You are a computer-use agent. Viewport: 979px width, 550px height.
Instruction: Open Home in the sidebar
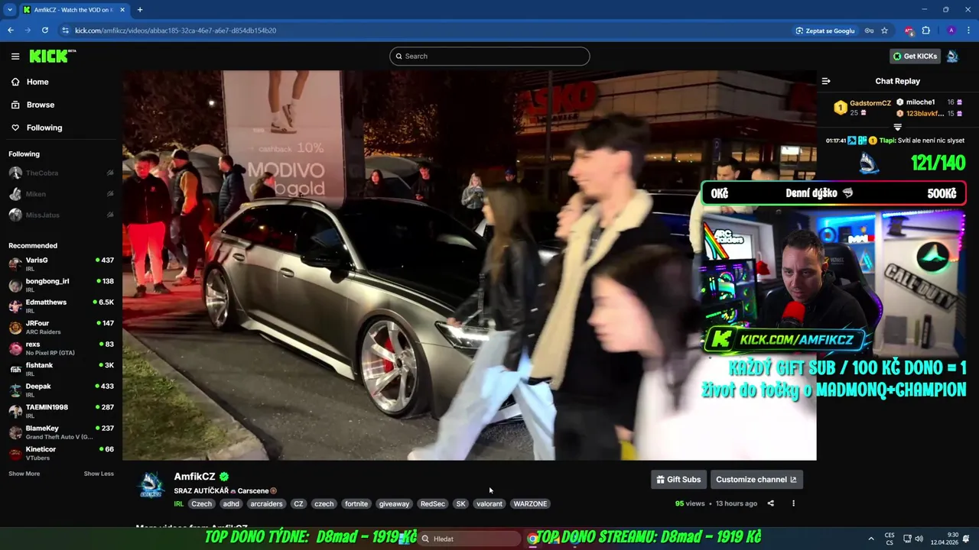37,82
